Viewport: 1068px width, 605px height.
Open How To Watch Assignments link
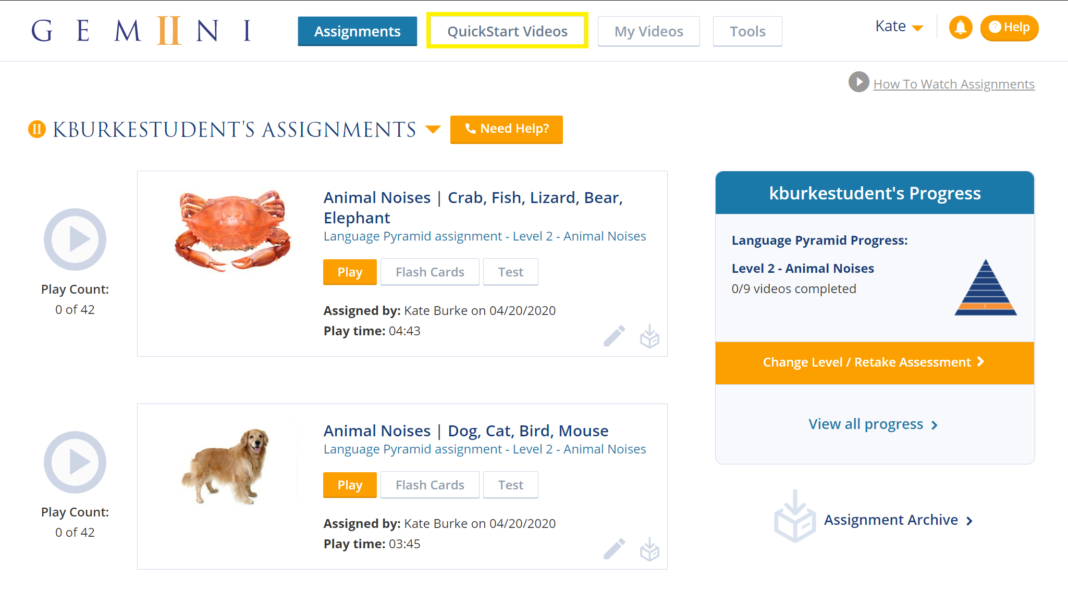pos(953,84)
